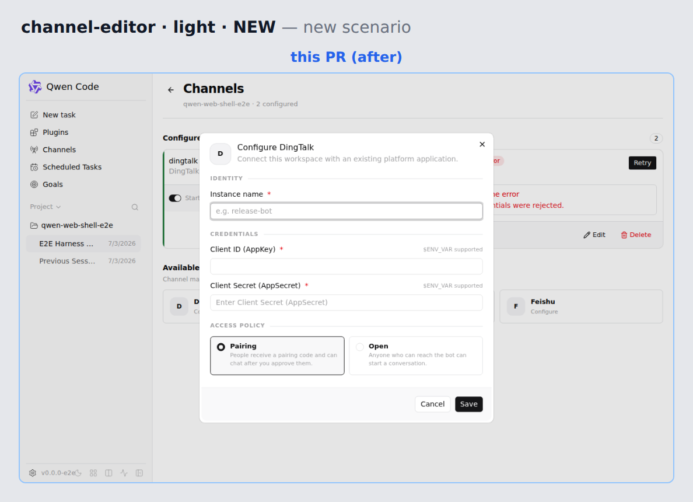Open Channels in the sidebar
Screen dimensions: 693x502
tap(83, 149)
